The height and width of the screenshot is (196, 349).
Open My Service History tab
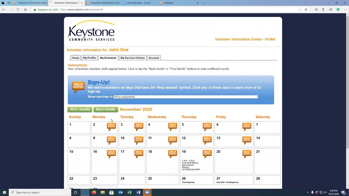133,58
